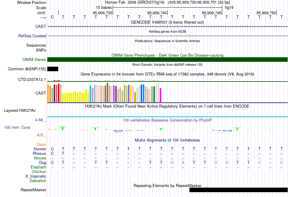
Task: Click the 4.88 PhyloP upper value
Action: [x=39, y=120]
